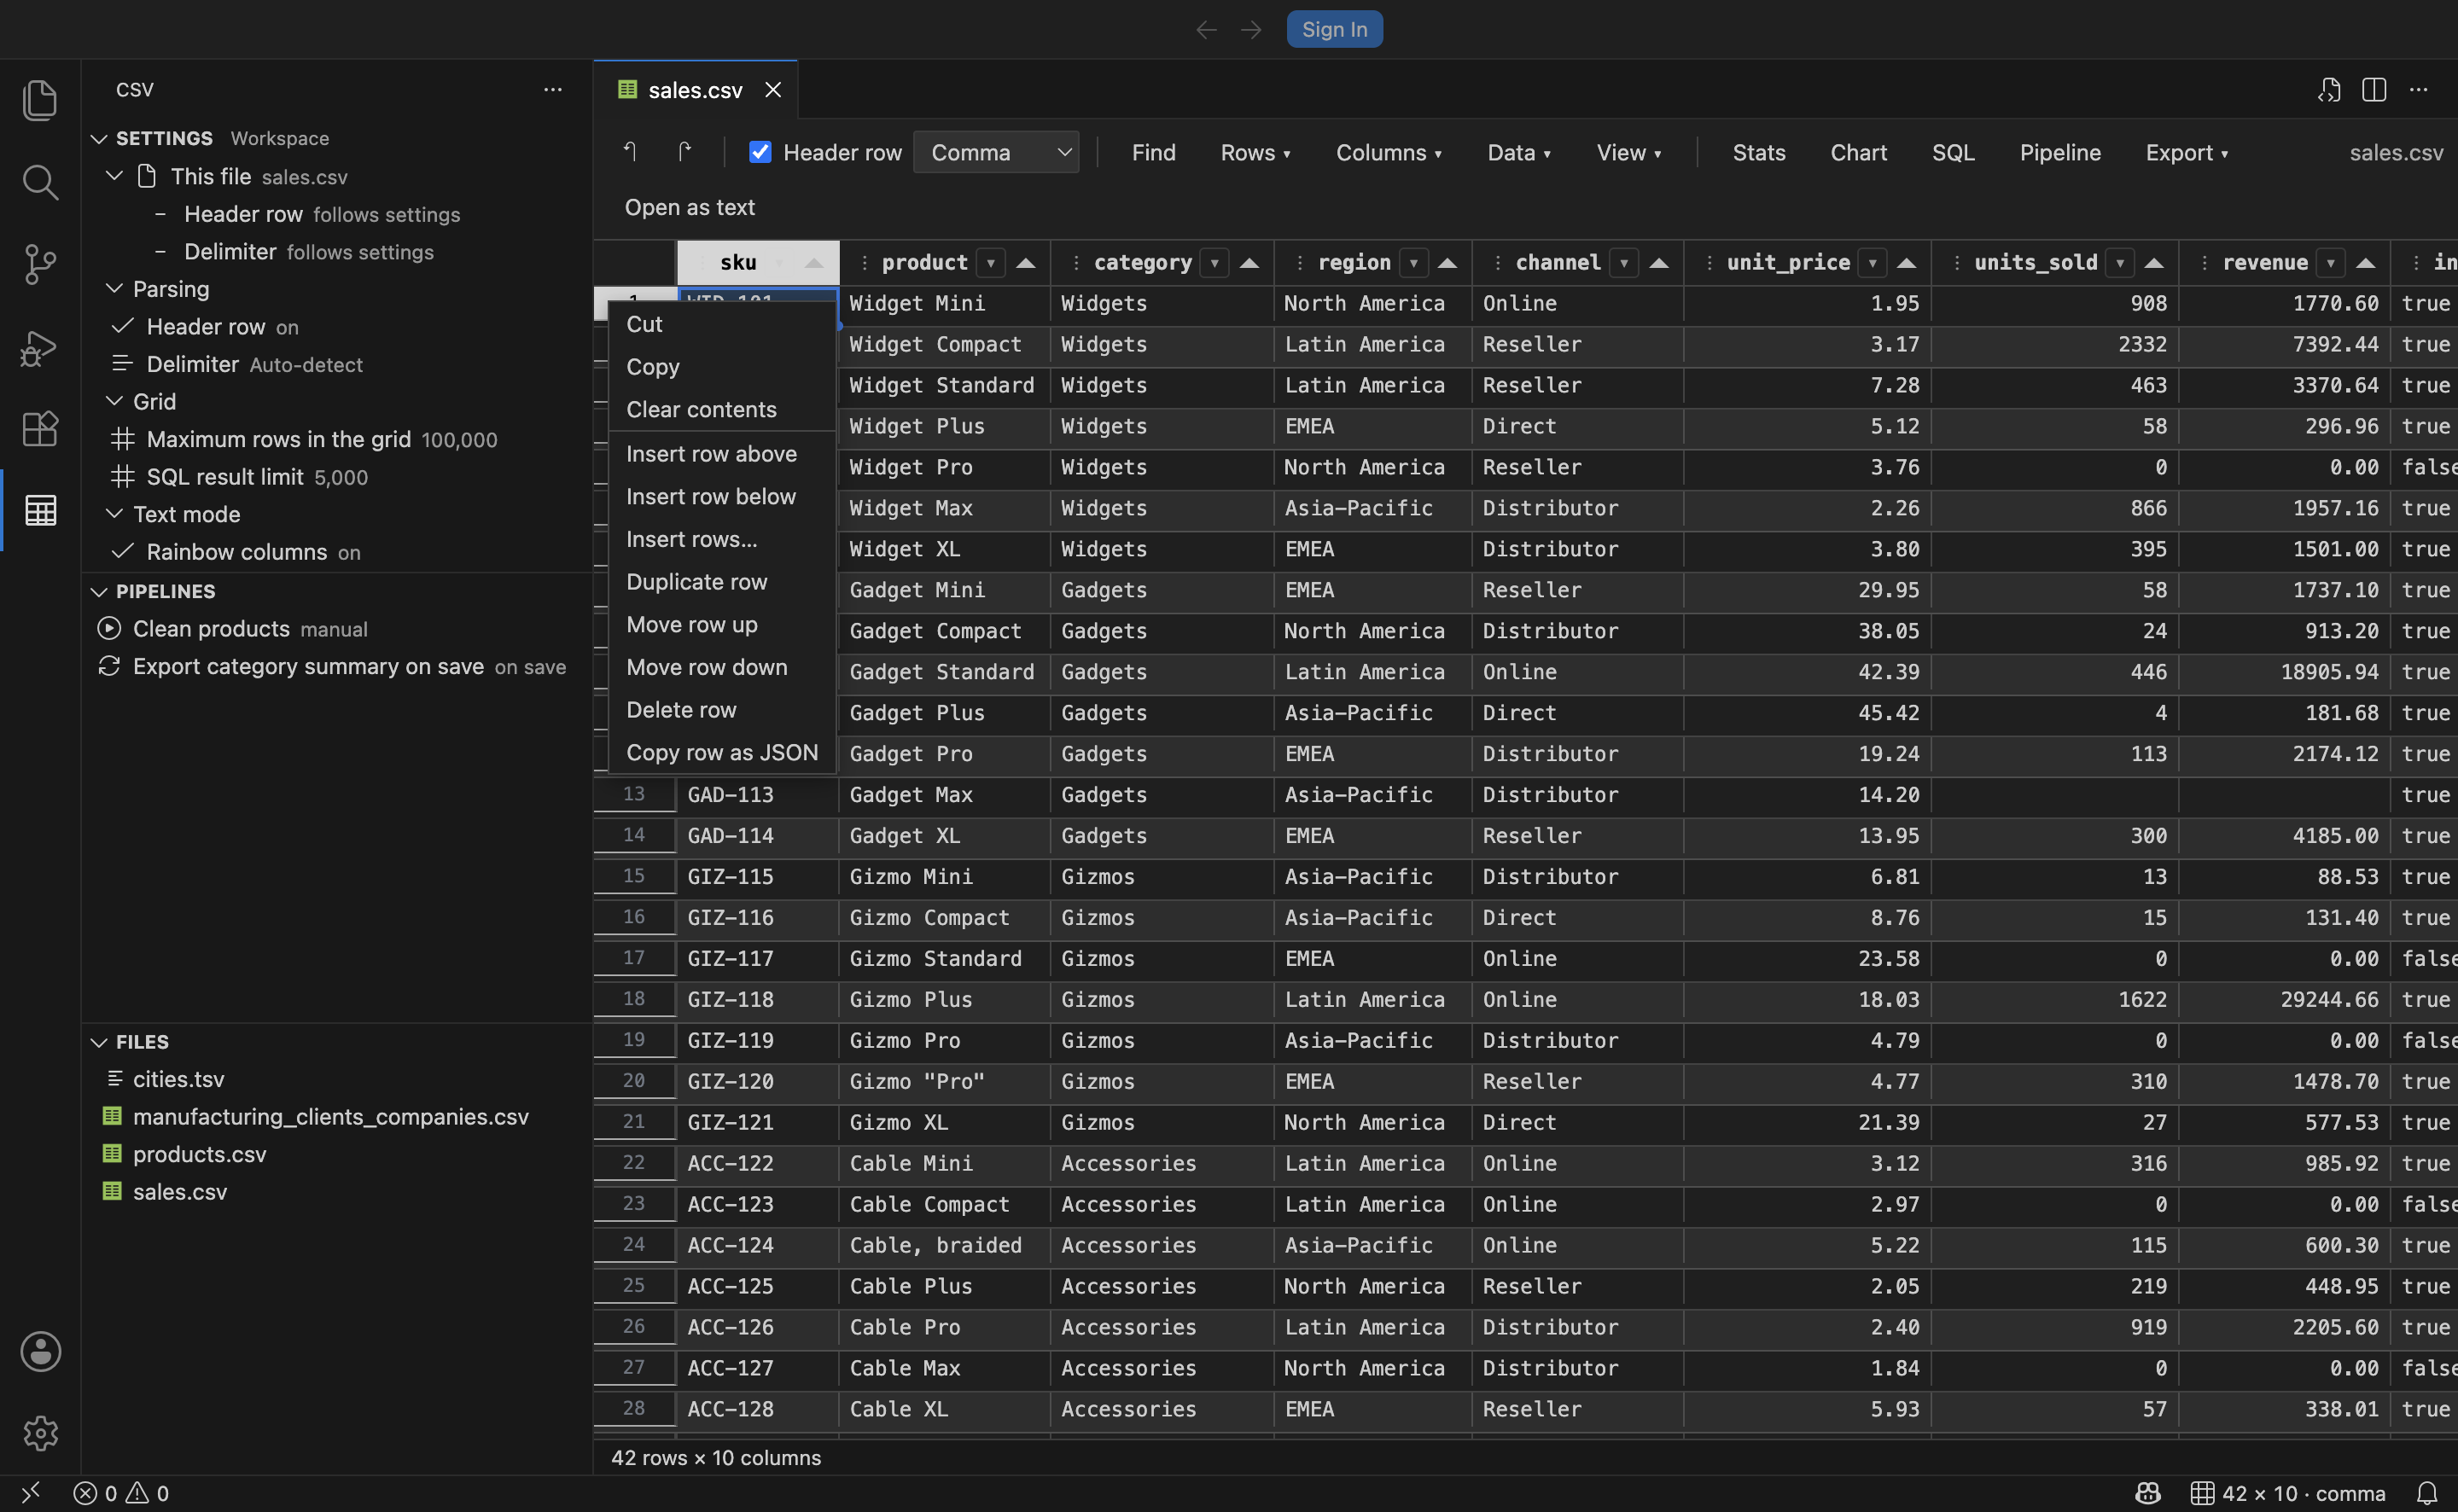Click the open changes icon in editor title
The height and width of the screenshot is (1512, 2458).
pyautogui.click(x=2329, y=90)
